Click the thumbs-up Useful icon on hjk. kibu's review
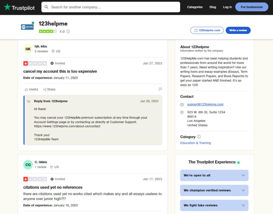The height and width of the screenshot is (214, 273). [x=27, y=89]
